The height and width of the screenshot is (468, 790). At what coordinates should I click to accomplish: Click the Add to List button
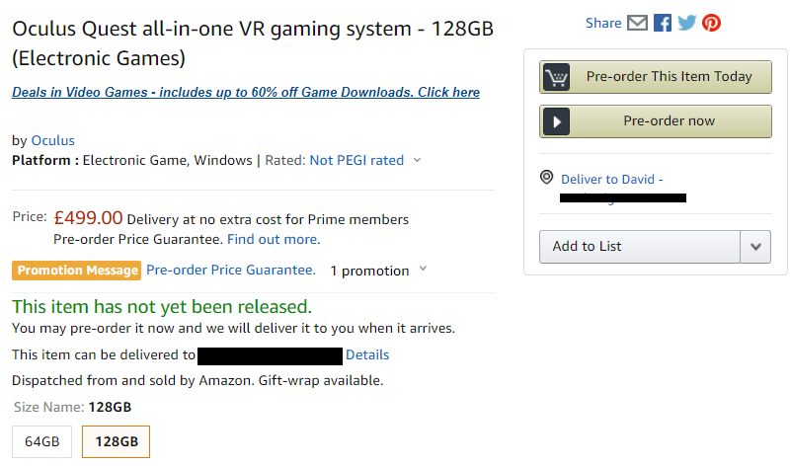pyautogui.click(x=640, y=247)
